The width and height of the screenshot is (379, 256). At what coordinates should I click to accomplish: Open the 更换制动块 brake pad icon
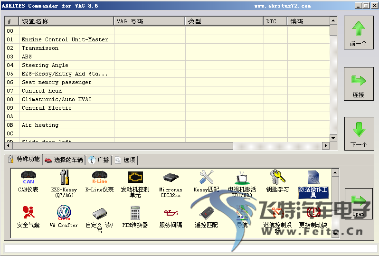(313, 217)
